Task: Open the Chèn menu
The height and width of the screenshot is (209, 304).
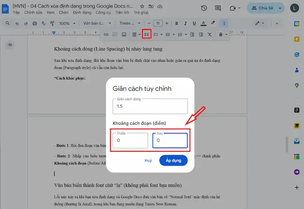Action: pos(64,13)
